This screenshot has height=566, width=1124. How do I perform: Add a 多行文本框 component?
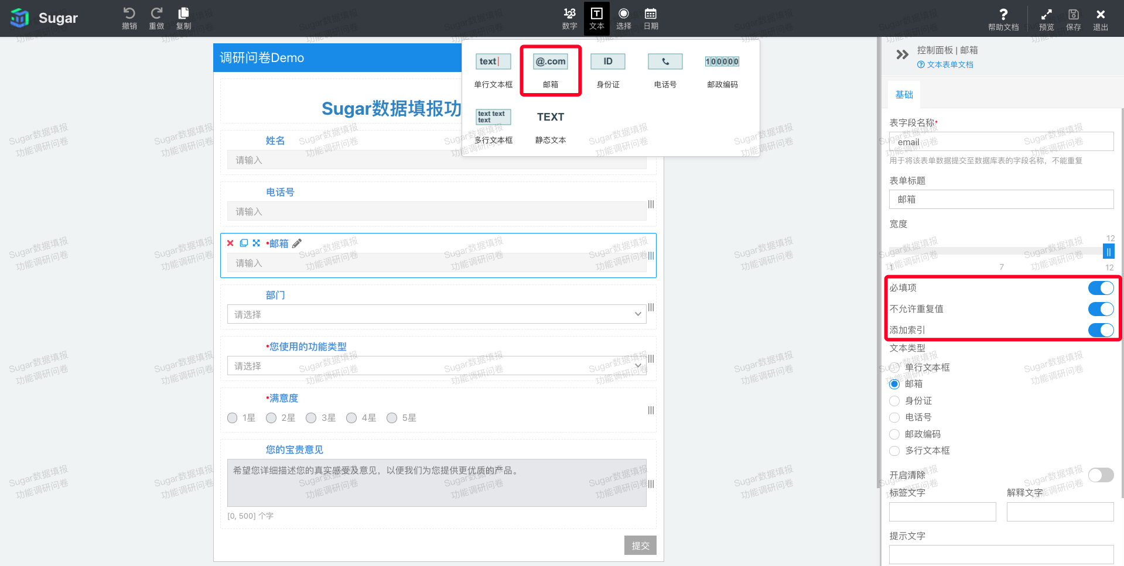[493, 126]
